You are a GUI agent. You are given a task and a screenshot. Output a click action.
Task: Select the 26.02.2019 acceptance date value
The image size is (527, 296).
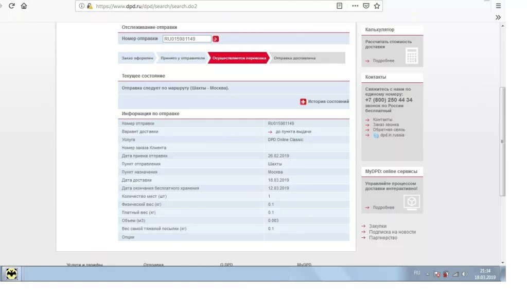[x=278, y=156]
